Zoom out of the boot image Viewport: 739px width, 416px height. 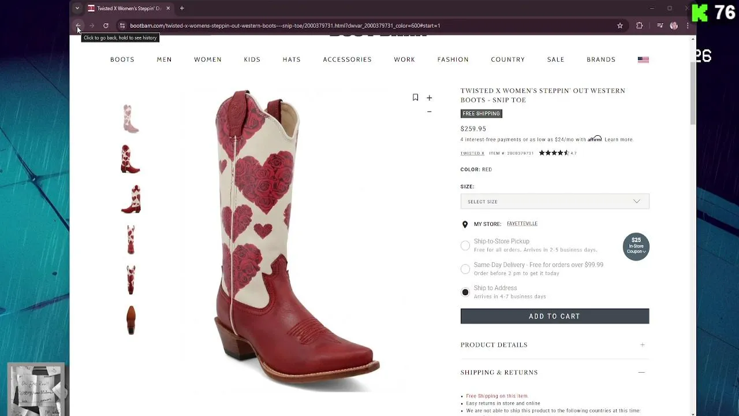coord(429,112)
